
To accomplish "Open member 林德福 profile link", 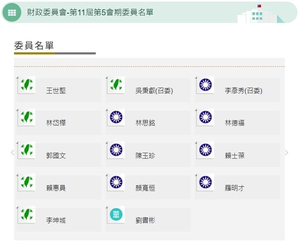I will pos(234,123).
